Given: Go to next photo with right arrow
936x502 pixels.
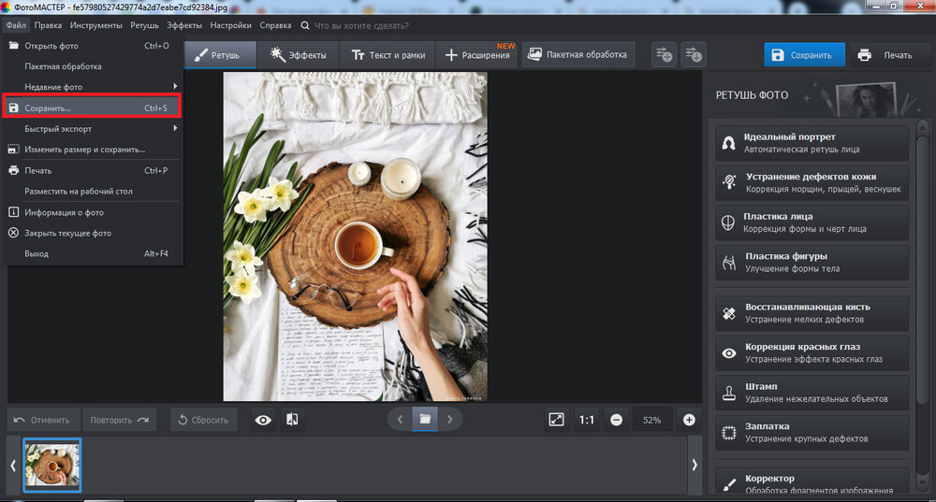Looking at the screenshot, I should 449,420.
